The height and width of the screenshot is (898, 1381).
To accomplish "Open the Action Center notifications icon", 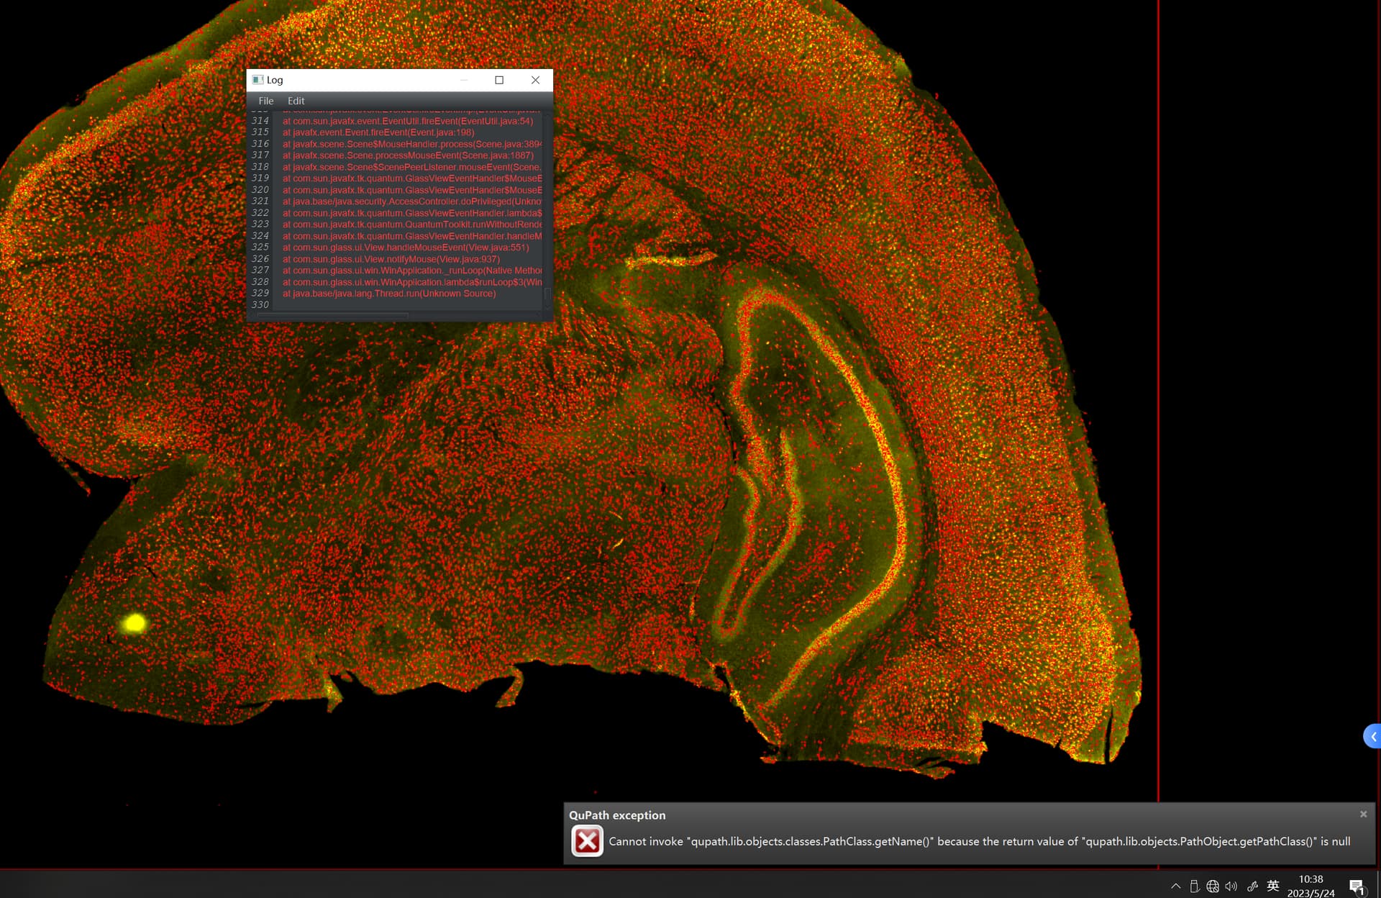I will (1357, 886).
